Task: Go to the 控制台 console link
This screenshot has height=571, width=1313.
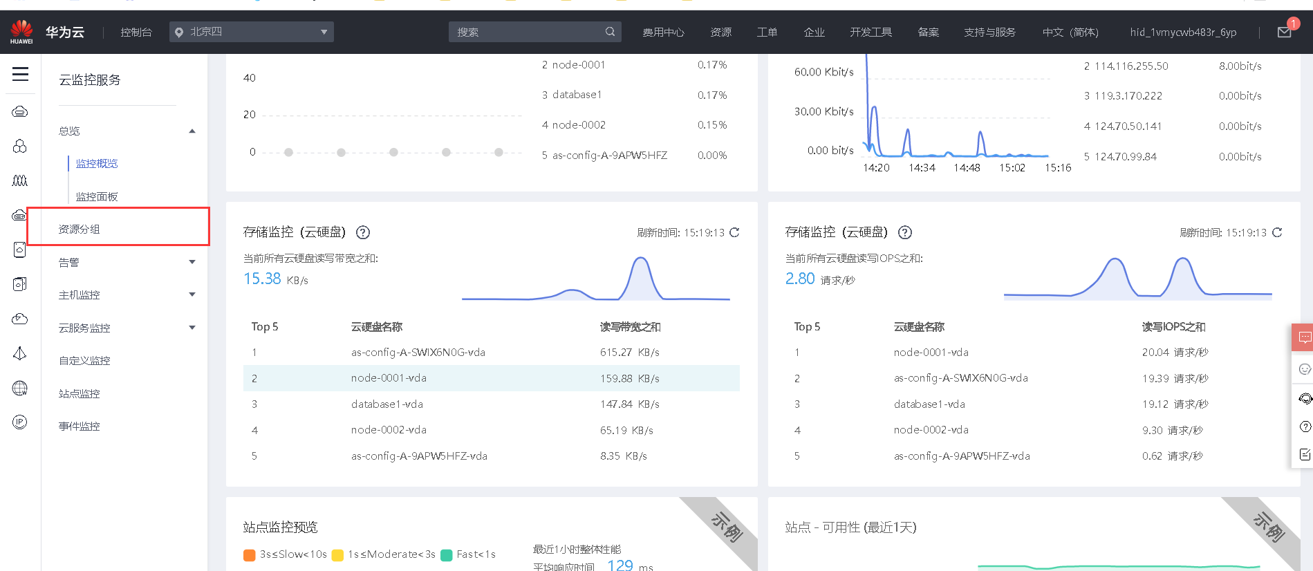Action: (x=136, y=32)
